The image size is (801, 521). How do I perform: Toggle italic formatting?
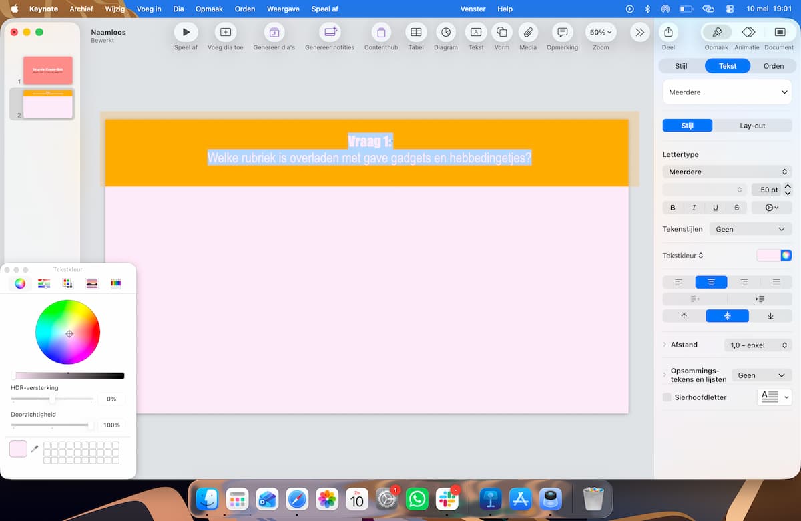(x=694, y=208)
